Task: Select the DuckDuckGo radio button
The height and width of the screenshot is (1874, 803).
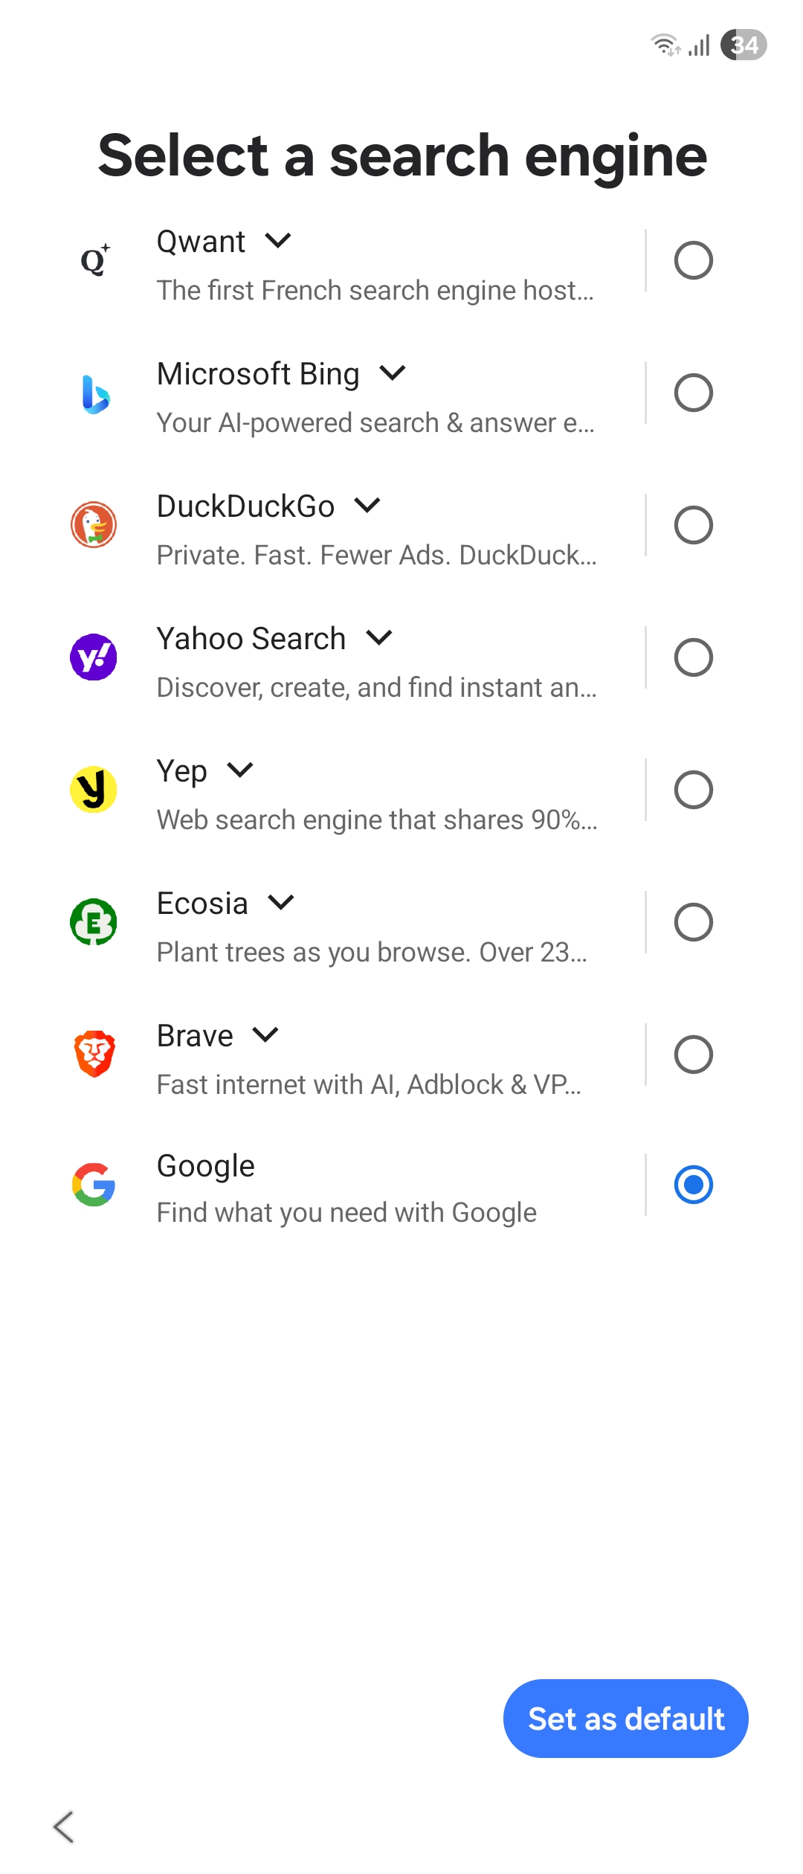Action: pyautogui.click(x=694, y=525)
